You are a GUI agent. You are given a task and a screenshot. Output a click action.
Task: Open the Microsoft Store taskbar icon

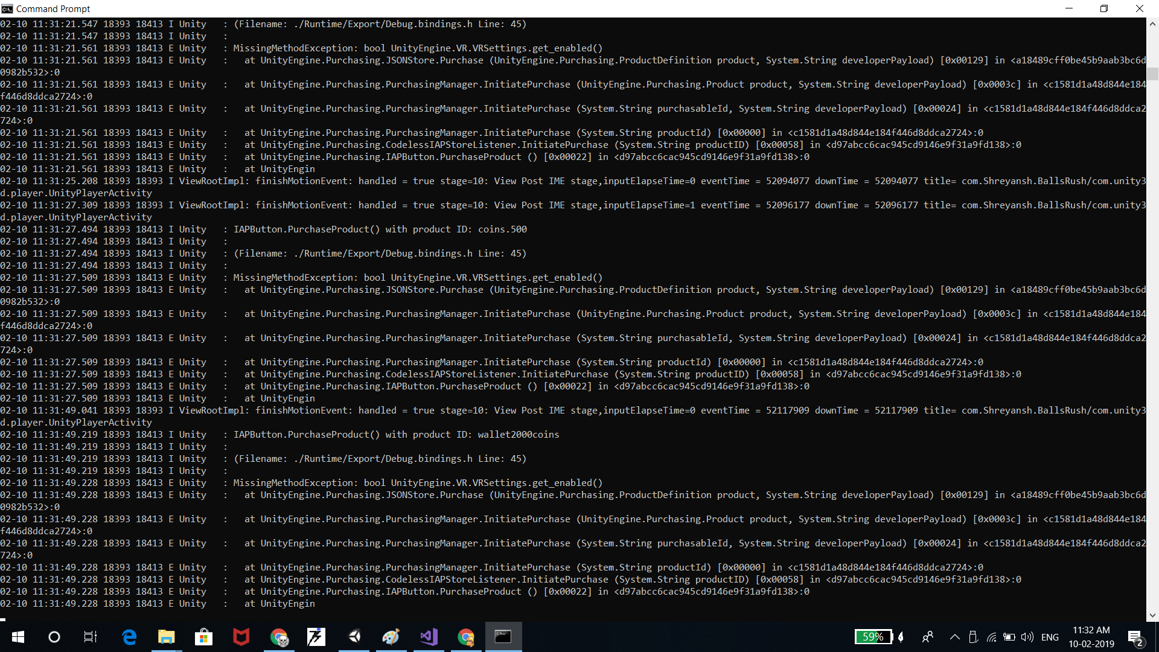point(203,637)
